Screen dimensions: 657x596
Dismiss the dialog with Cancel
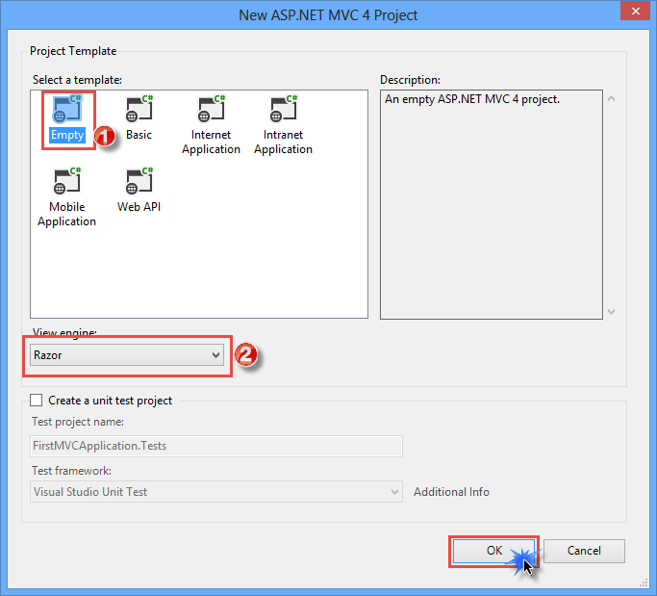pos(584,551)
